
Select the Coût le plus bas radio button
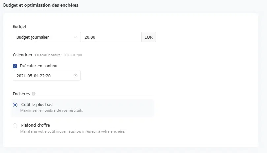point(15,105)
